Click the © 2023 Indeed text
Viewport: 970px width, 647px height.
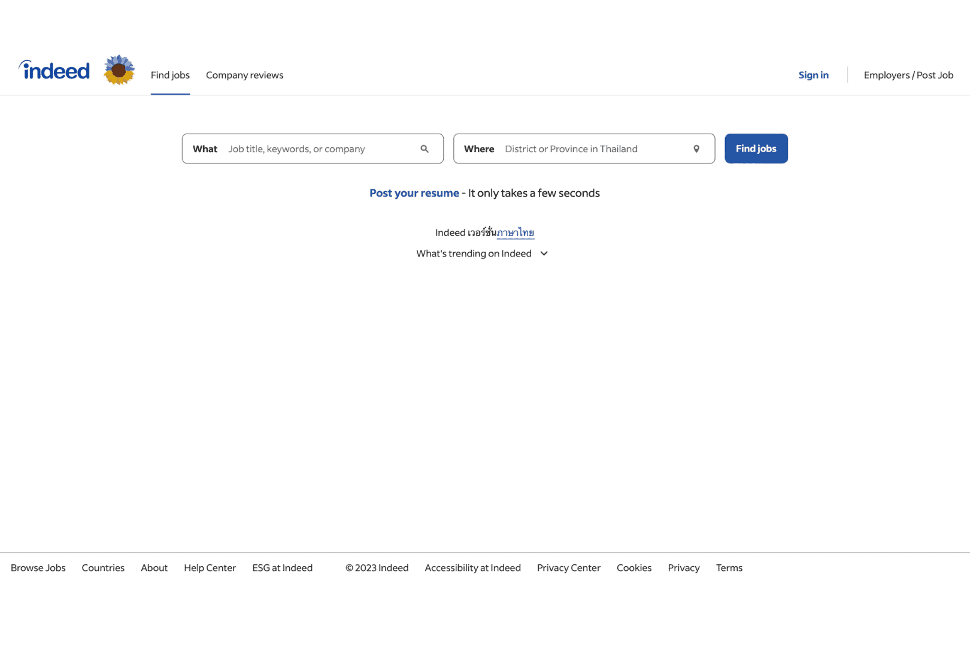click(377, 568)
